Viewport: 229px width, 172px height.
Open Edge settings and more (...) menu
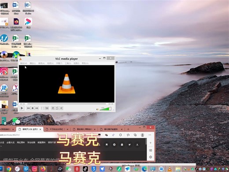(150, 135)
